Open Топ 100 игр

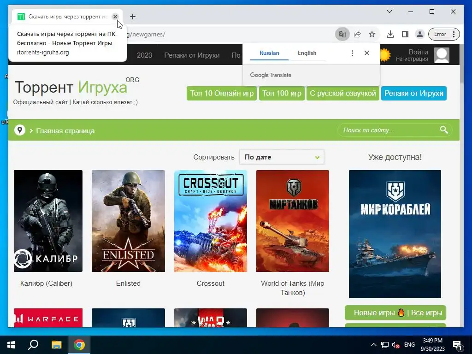pos(282,93)
